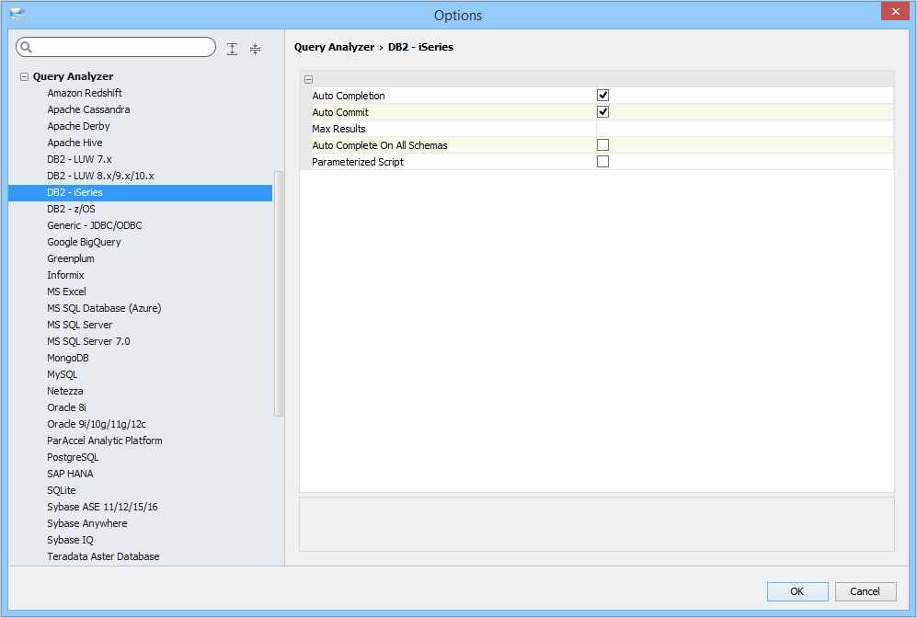
Task: Select Greenplum in the tree
Action: (x=71, y=258)
